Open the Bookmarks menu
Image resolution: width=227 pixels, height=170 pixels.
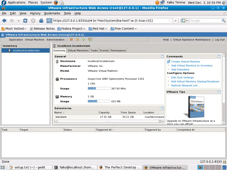click(52, 13)
